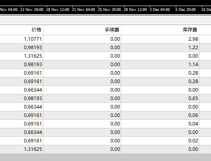The height and width of the screenshot is (161, 211).
Task: Select the 库存费 value 1.14
Action: click(x=193, y=65)
